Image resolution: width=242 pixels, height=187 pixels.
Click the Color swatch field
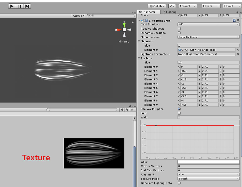coord(209,162)
